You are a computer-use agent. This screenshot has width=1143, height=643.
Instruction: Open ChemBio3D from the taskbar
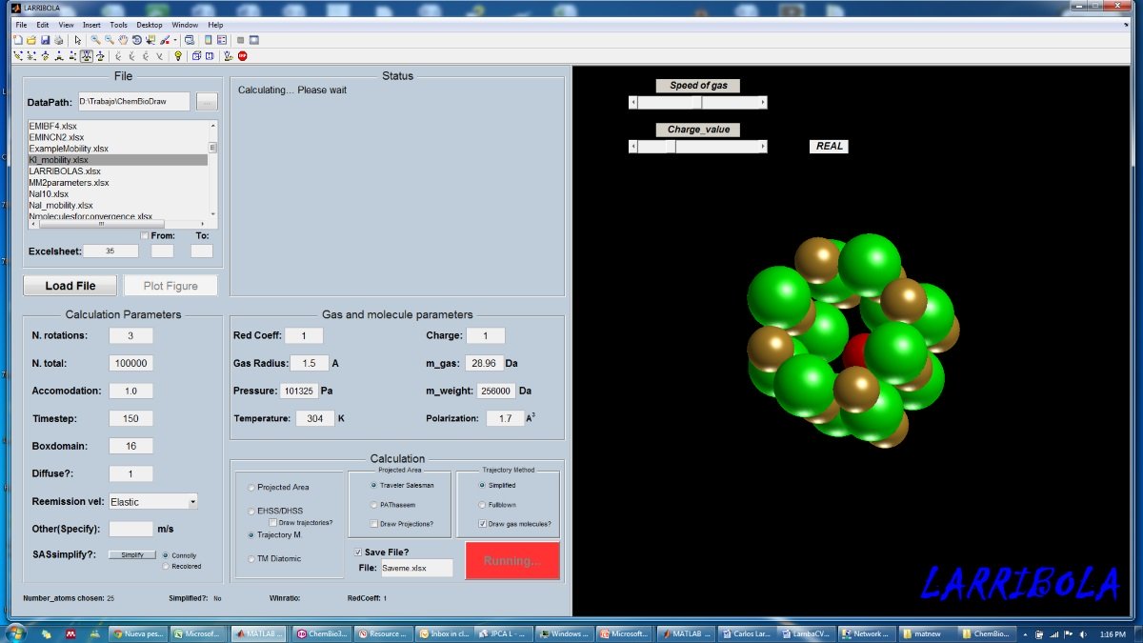[x=322, y=633]
